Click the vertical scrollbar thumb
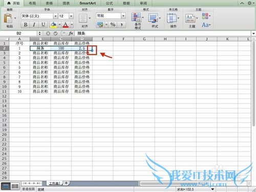 point(253,83)
